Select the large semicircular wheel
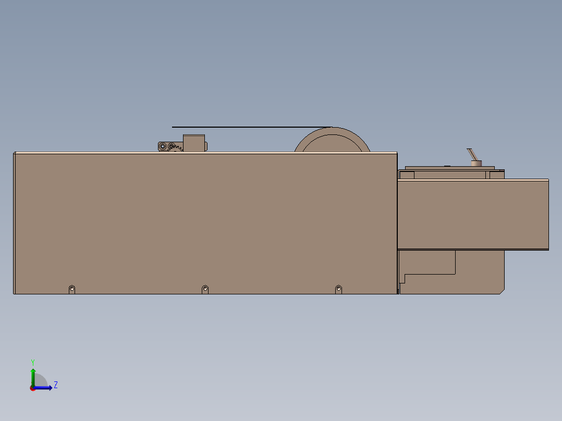The height and width of the screenshot is (421, 562). coord(332,139)
